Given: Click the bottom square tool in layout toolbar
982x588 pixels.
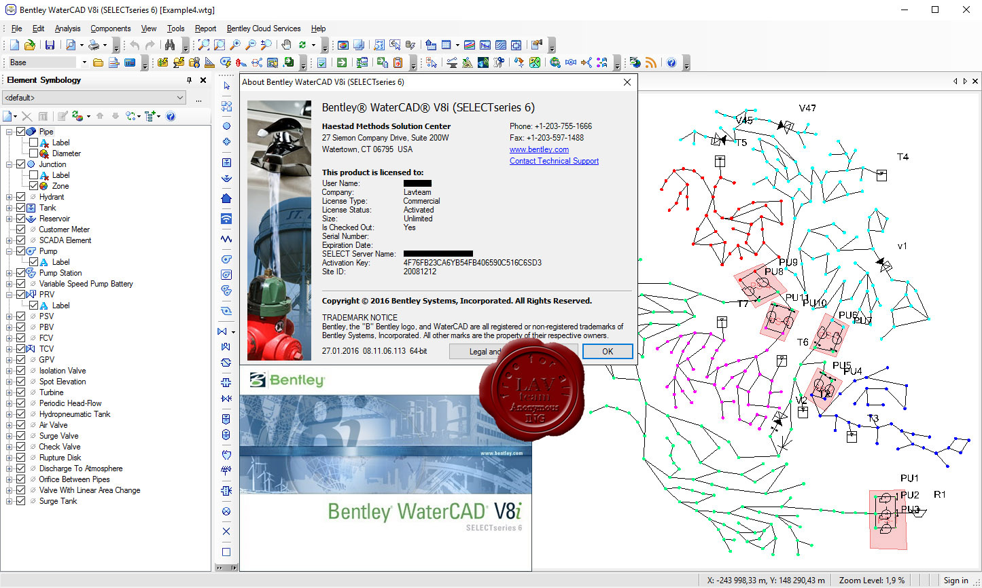Looking at the screenshot, I should click(x=226, y=552).
